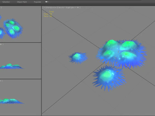Image resolution: width=155 pixels, height=116 pixels.
Task: Switch to the Object Paint tab
Action: point(22,2)
